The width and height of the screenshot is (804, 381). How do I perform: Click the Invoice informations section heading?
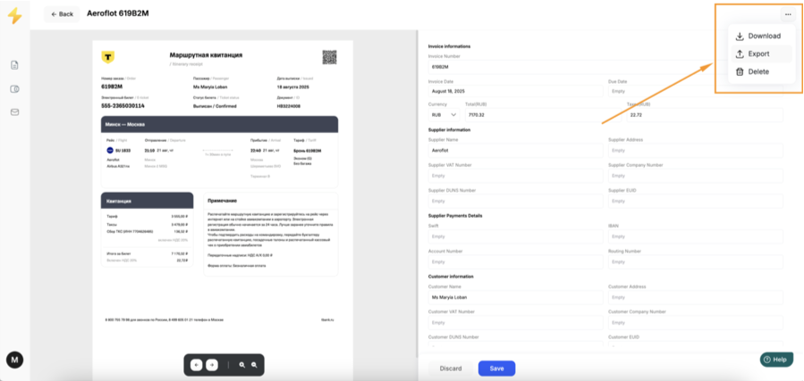pos(449,46)
